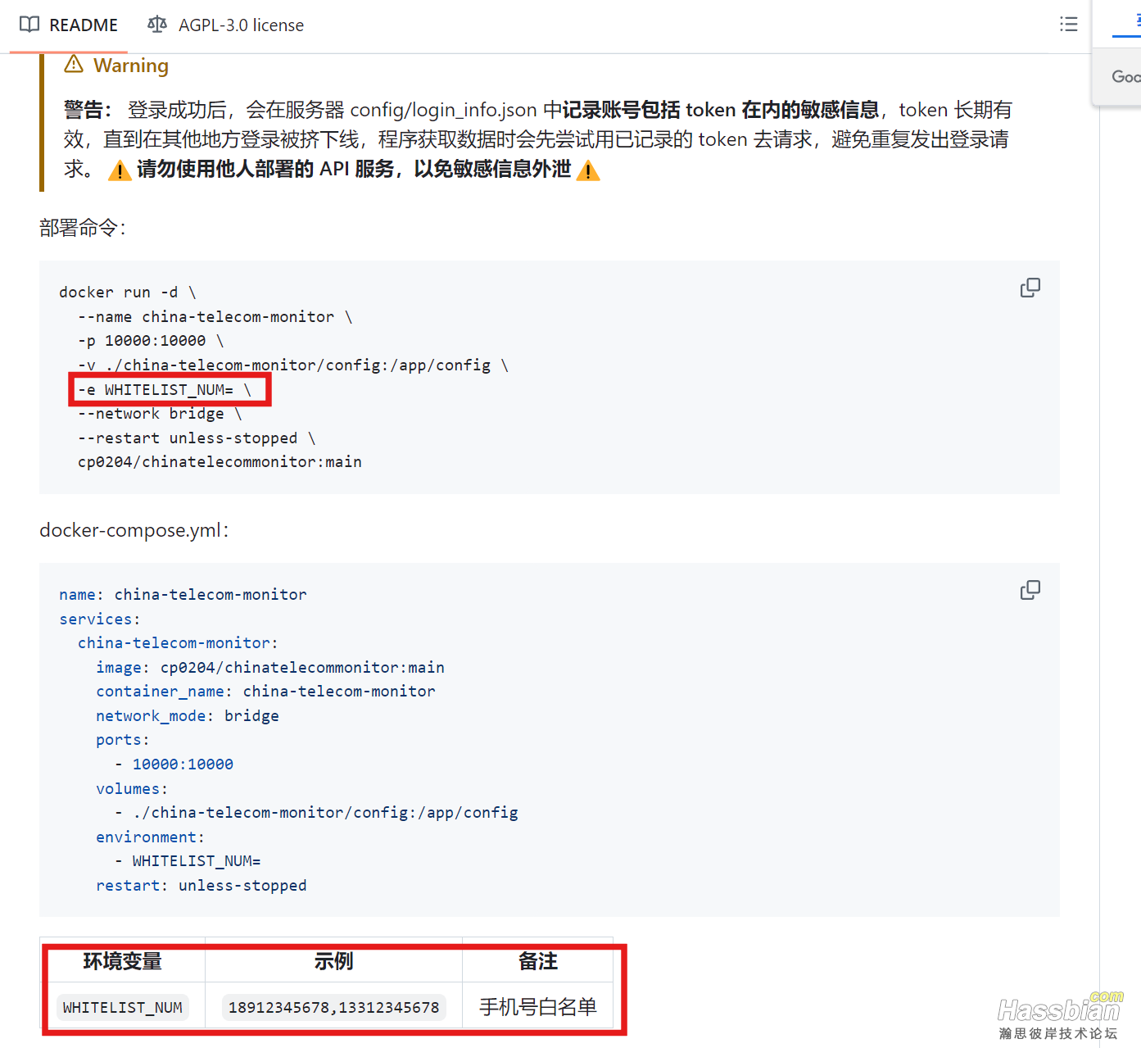Click the '--network bridge' line

(160, 413)
